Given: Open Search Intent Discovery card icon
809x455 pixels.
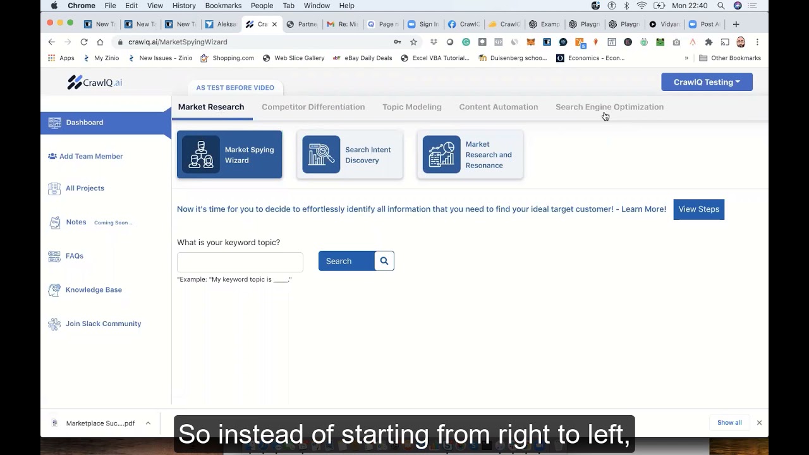Looking at the screenshot, I should (x=321, y=155).
